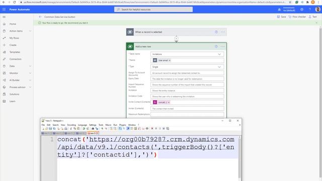Click the record macro icon in the Notepad++ toolbar
322x181 pixels.
[x=152, y=129]
